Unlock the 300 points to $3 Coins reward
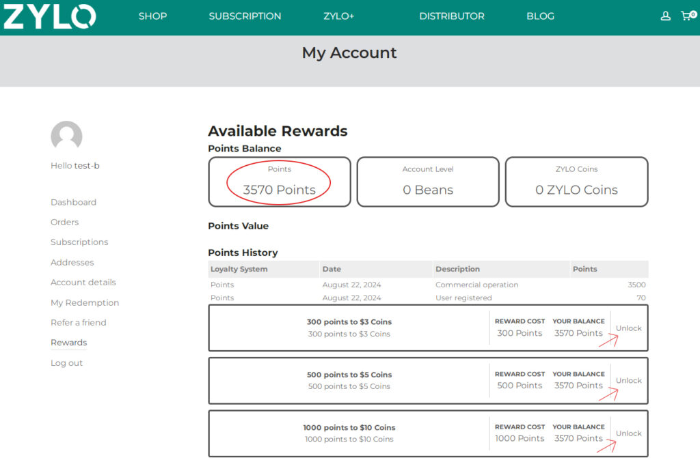 (x=628, y=328)
